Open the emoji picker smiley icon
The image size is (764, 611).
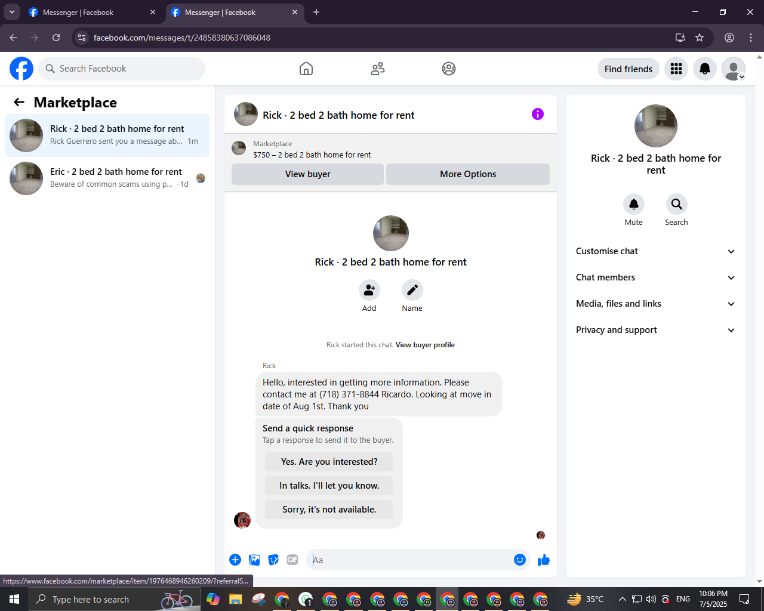click(x=520, y=560)
